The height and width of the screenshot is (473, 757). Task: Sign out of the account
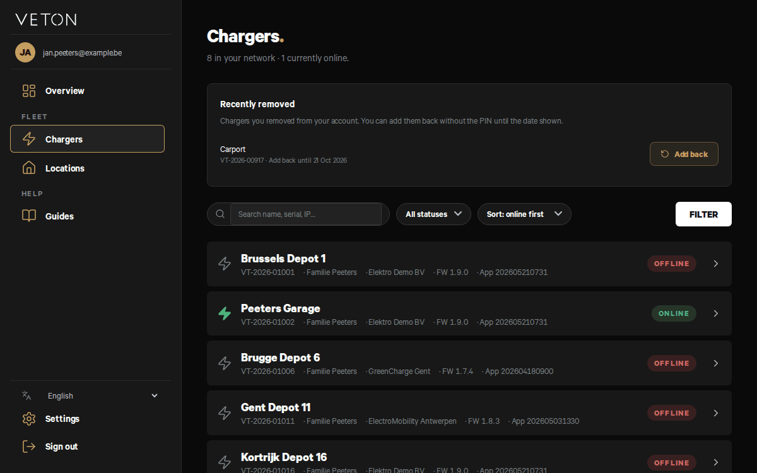point(87,447)
